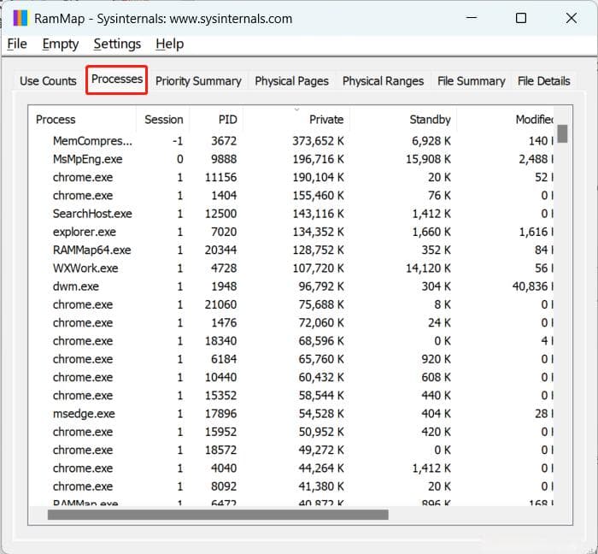Viewport: 598px width, 554px height.
Task: Click PID 11156 of chrome.exe
Action: pyautogui.click(x=220, y=178)
